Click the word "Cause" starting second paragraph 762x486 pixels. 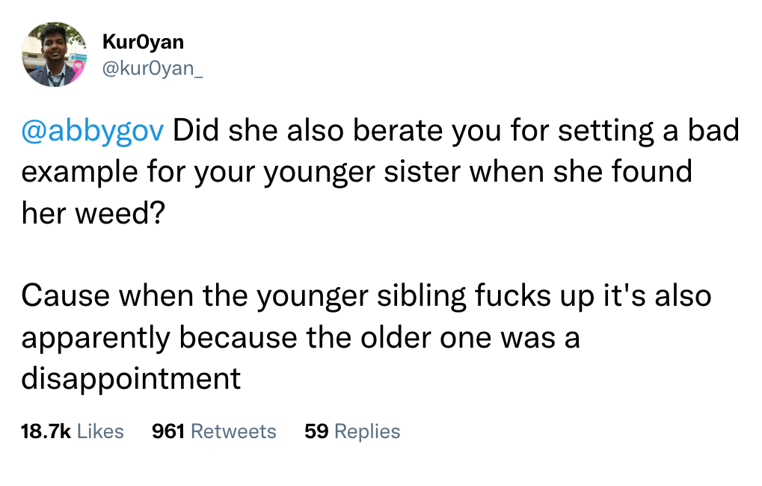(x=66, y=295)
